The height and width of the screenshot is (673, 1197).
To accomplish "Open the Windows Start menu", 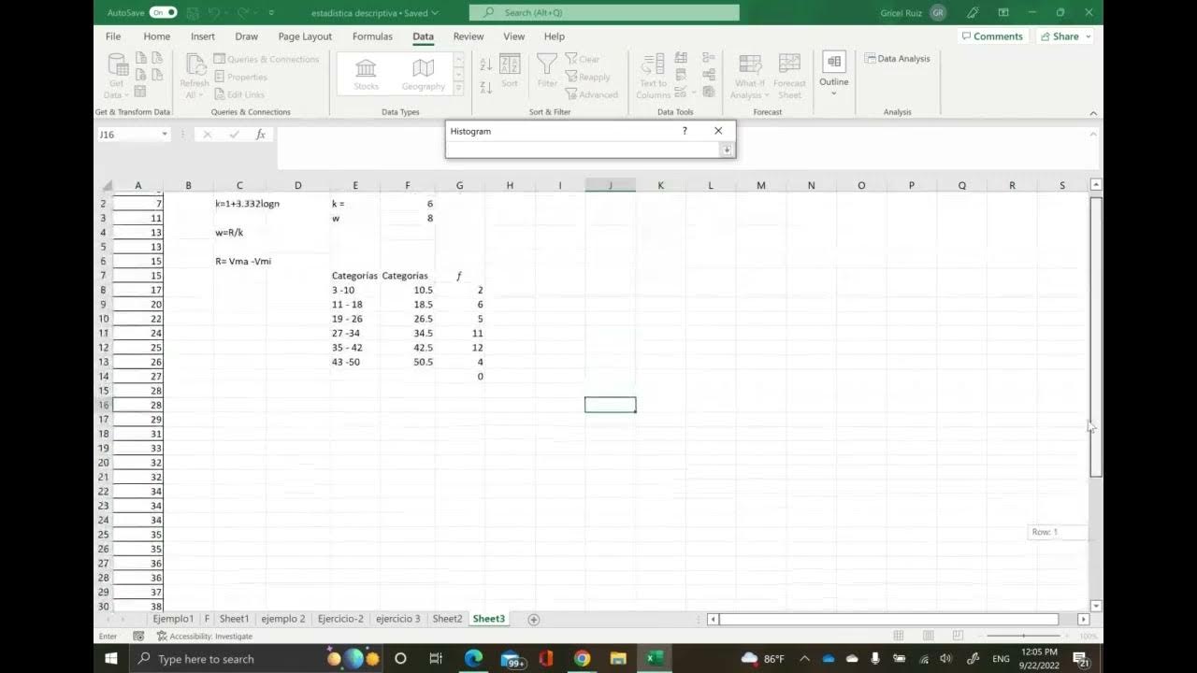I will tap(110, 658).
